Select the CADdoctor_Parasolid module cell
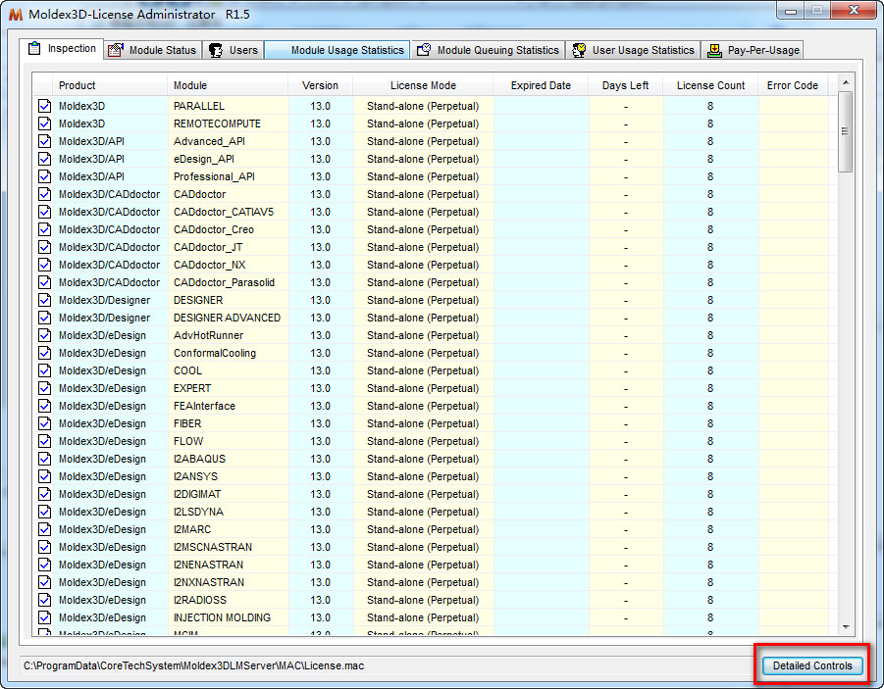This screenshot has height=689, width=884. 228,282
